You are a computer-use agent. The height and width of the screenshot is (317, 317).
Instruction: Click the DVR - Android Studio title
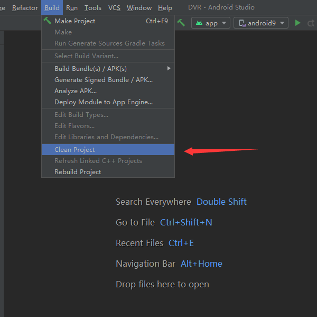point(221,7)
